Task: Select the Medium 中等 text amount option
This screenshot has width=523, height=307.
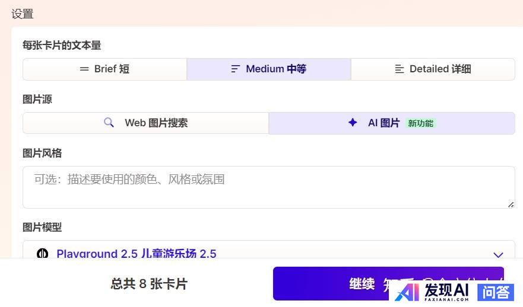Action: tap(269, 69)
